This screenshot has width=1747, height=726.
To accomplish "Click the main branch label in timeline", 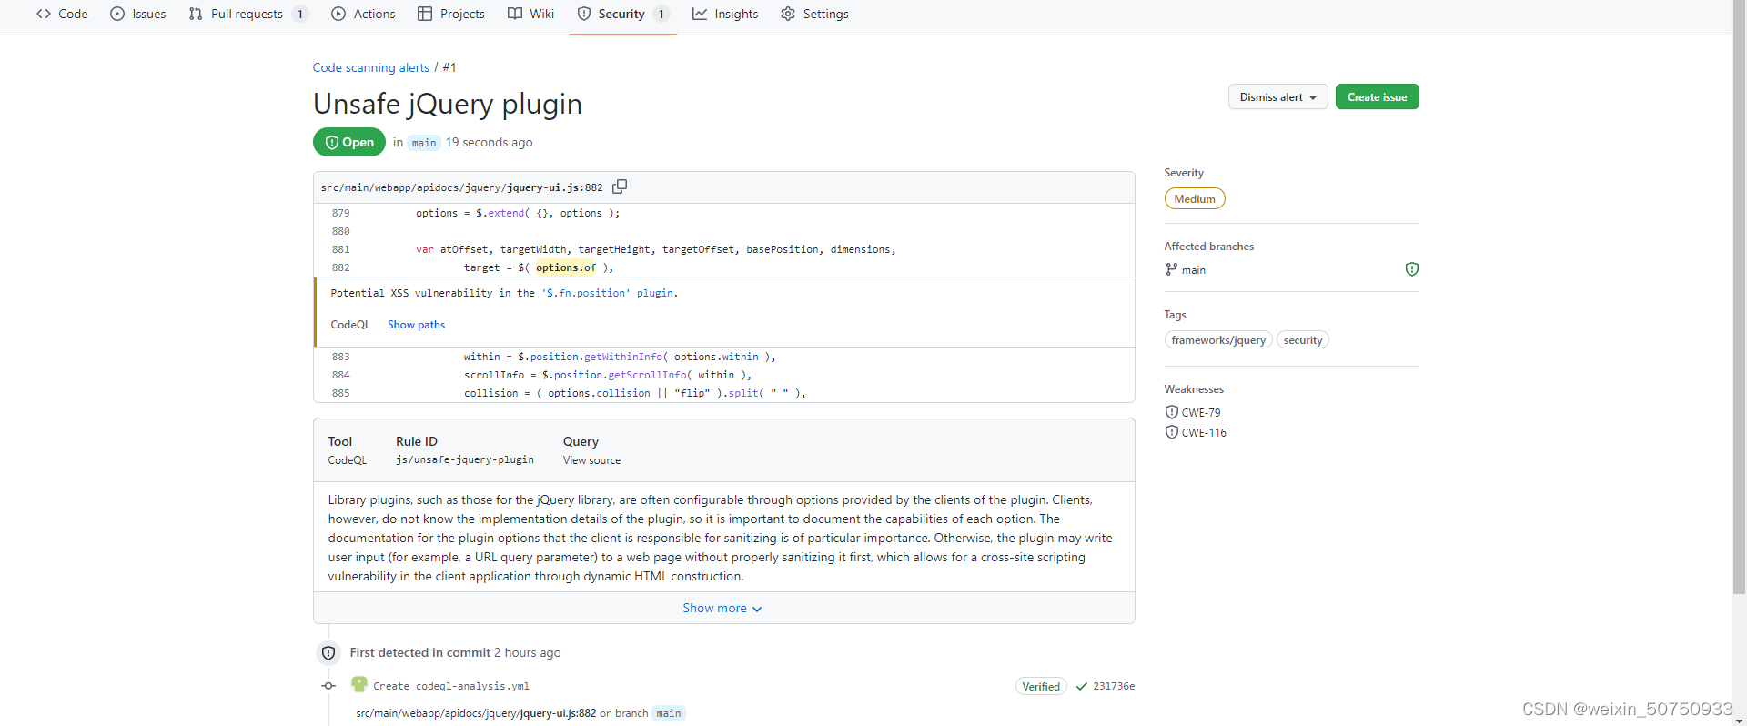I will (669, 713).
